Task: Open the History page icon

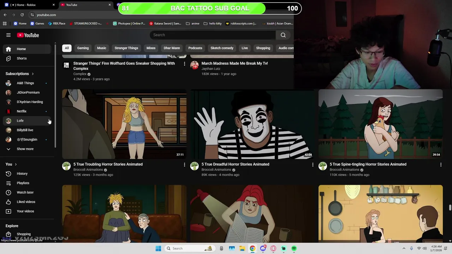Action: click(8, 174)
